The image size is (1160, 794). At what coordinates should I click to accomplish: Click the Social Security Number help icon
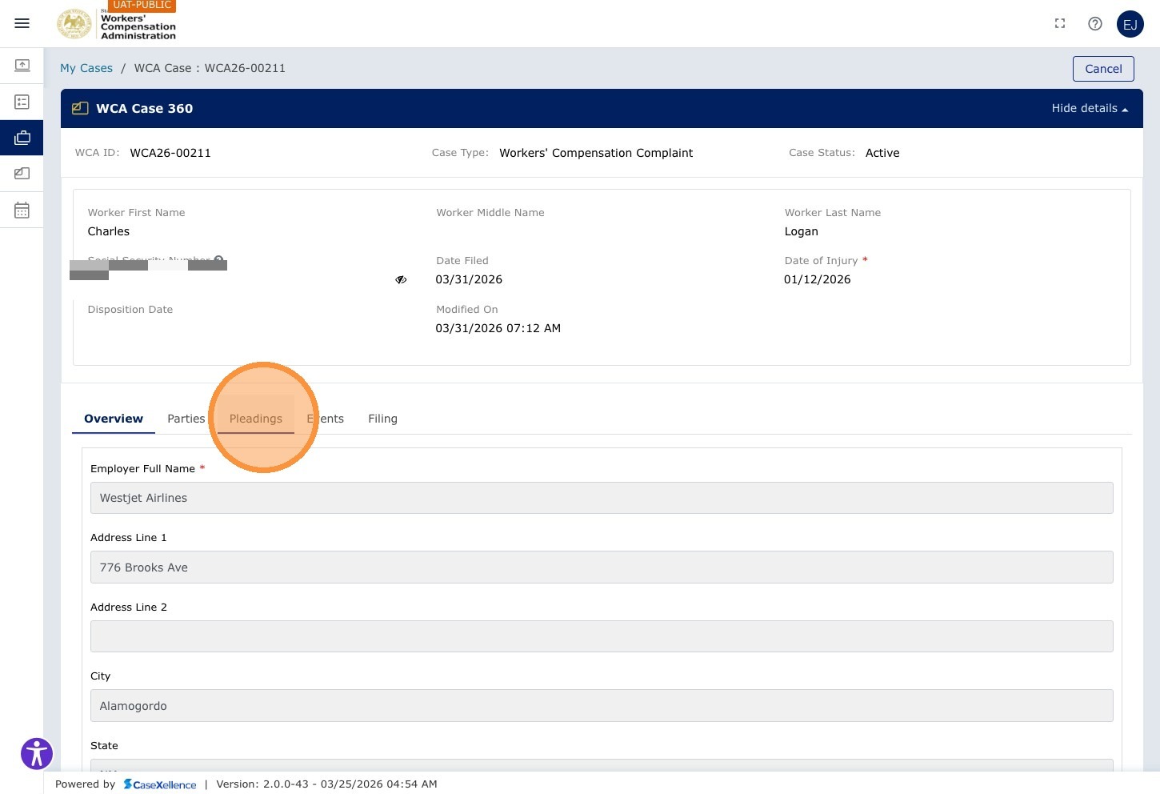pos(218,261)
